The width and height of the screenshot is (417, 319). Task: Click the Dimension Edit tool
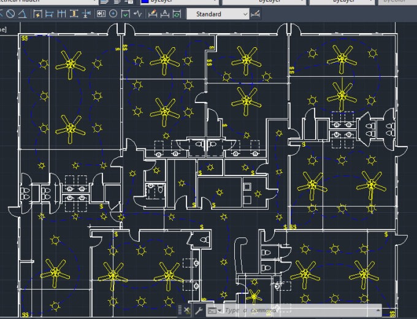(x=153, y=13)
